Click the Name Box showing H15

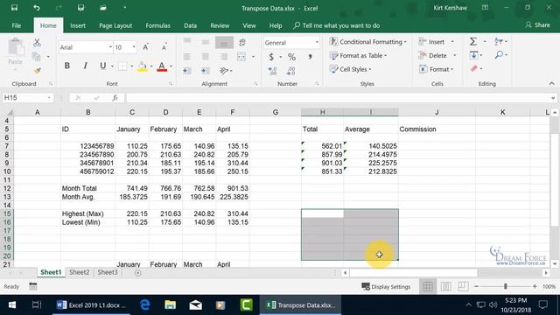click(28, 98)
